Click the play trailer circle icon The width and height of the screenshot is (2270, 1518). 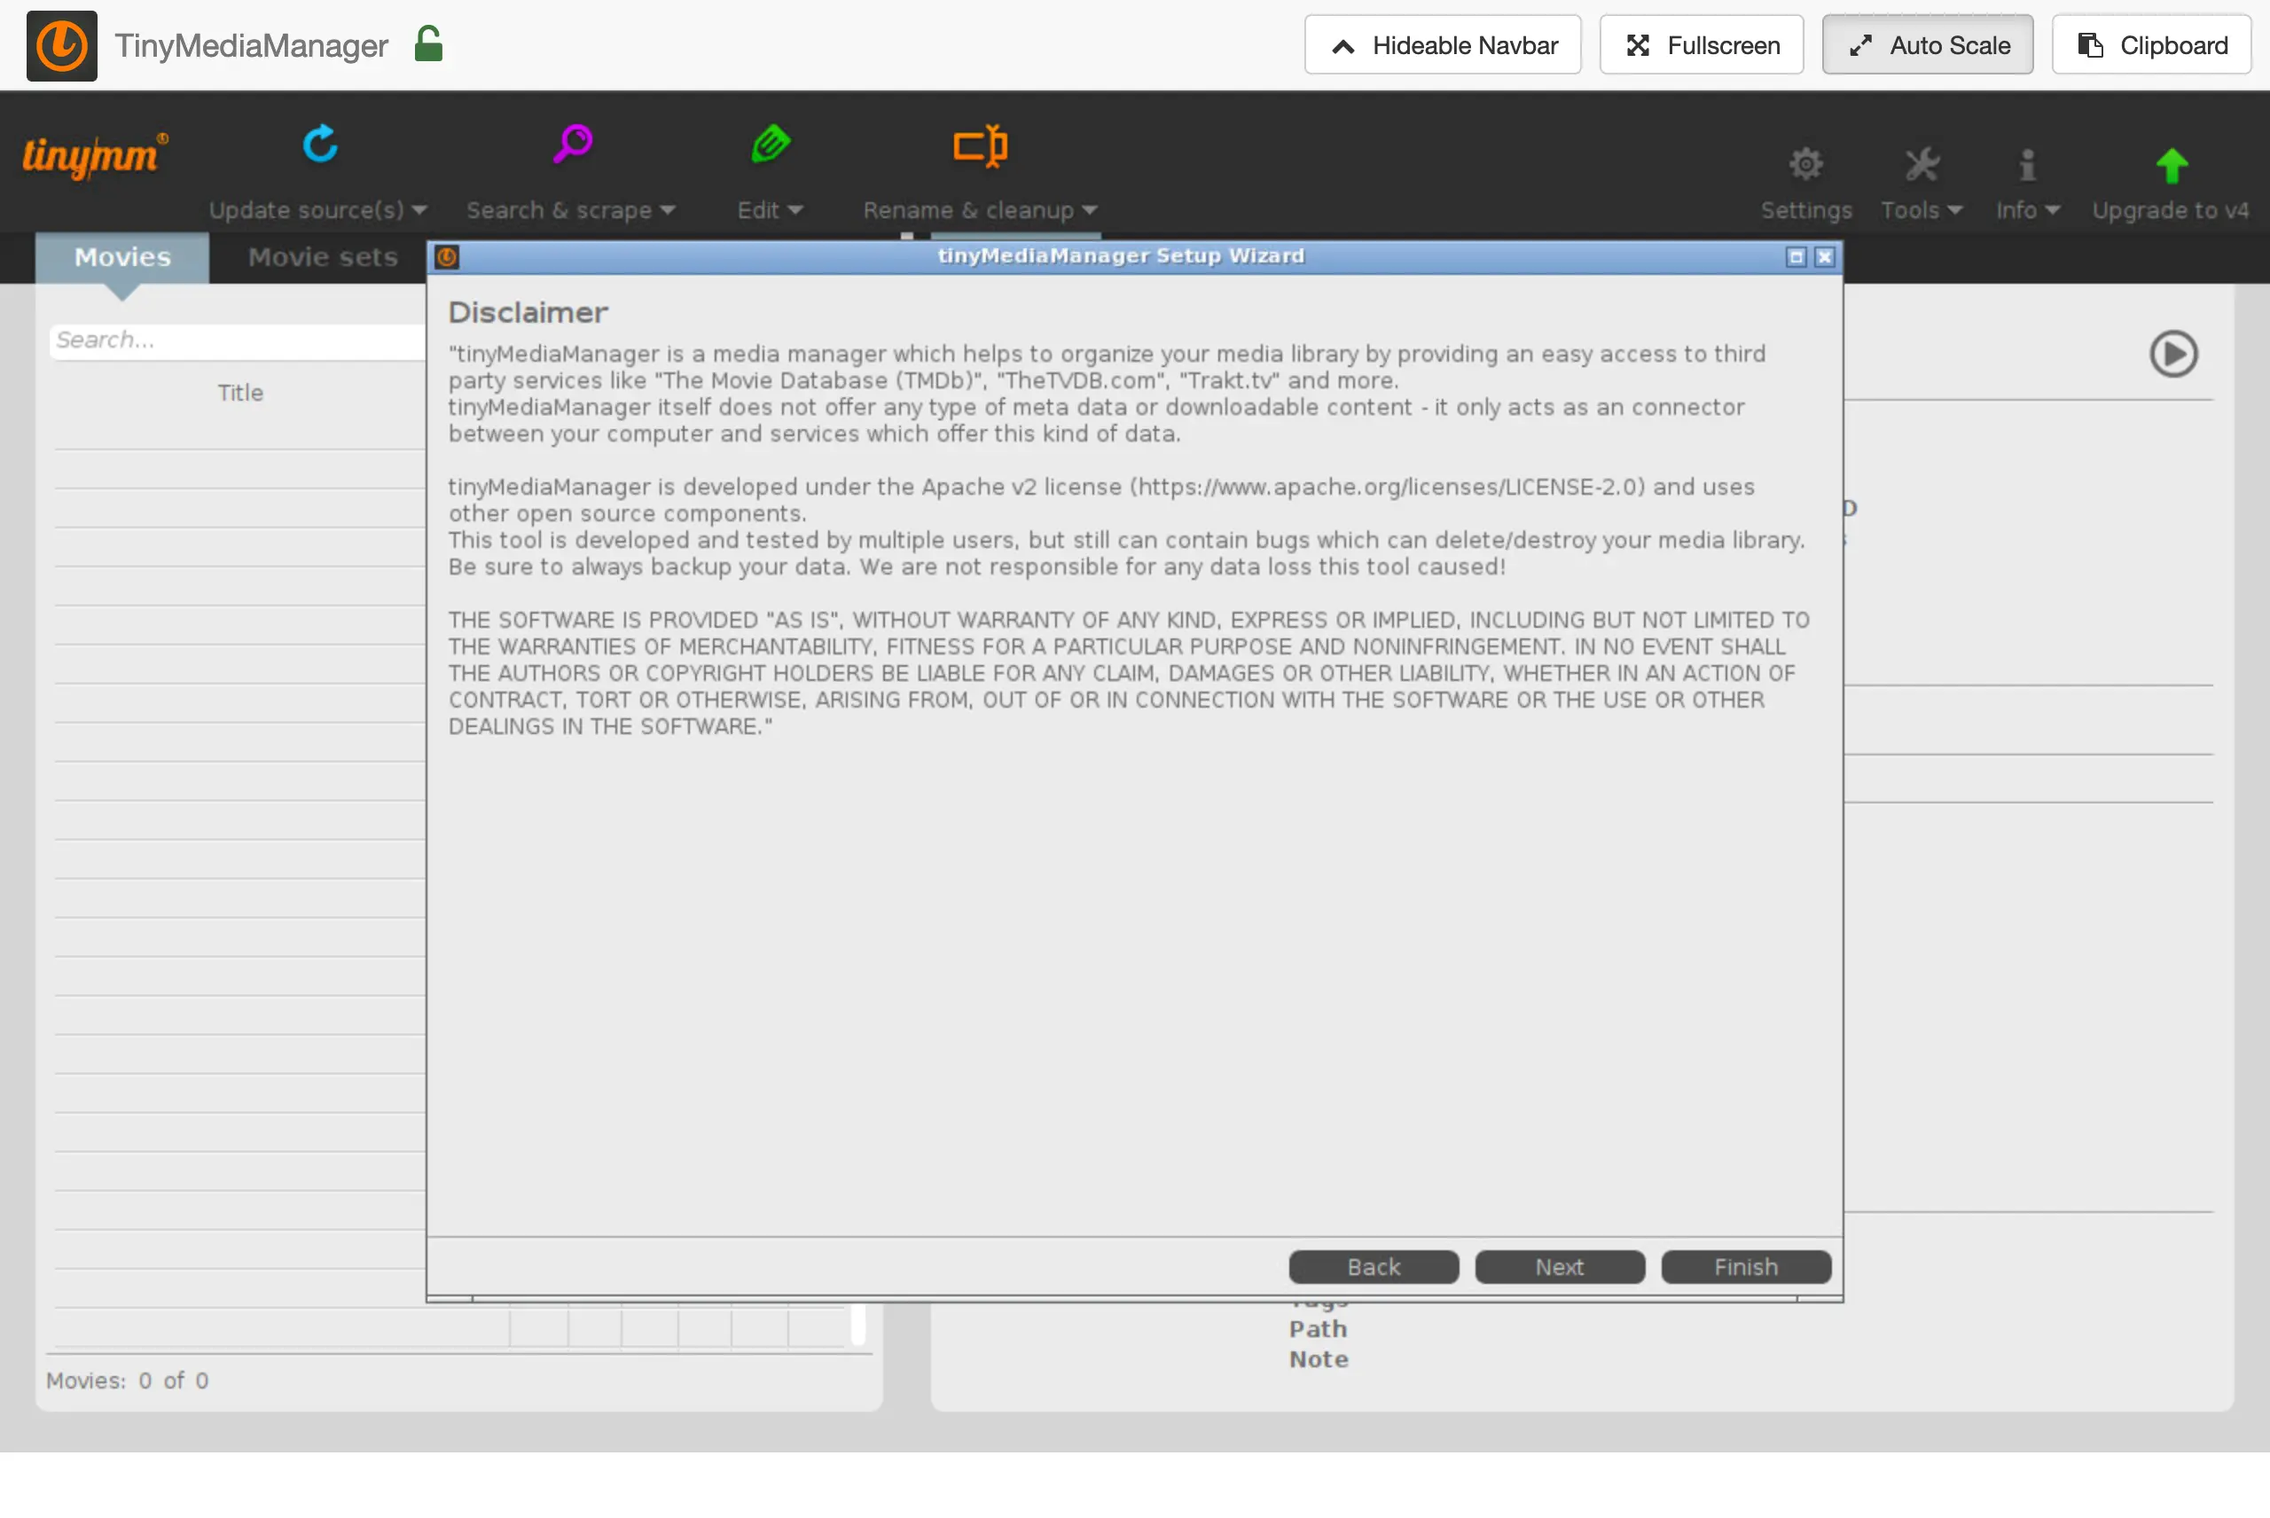[2173, 354]
